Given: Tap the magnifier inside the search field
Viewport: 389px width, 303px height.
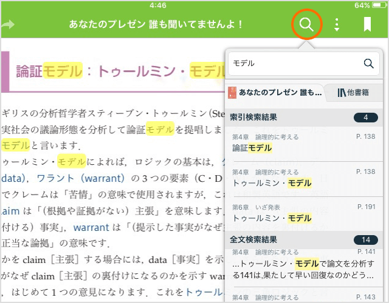Looking at the screenshot, I should pyautogui.click(x=368, y=64).
